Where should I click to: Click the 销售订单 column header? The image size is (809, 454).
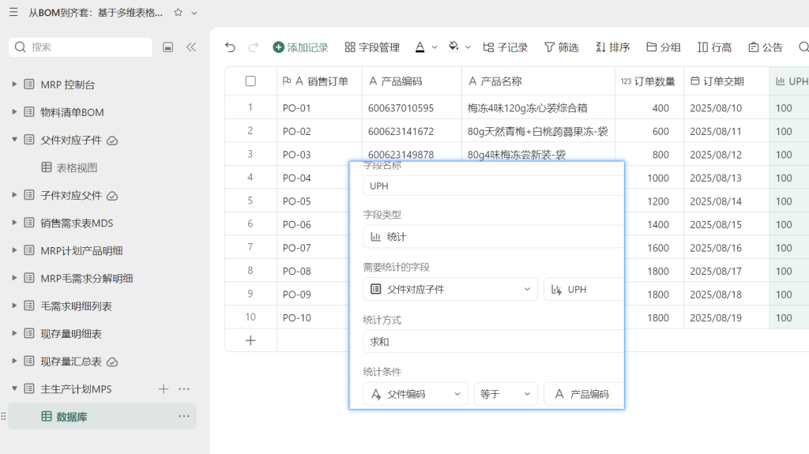coord(319,81)
